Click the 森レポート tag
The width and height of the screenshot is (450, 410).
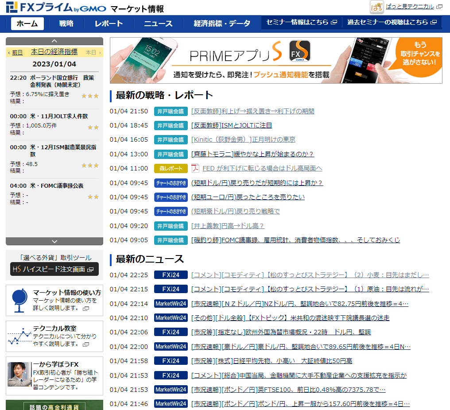click(171, 168)
